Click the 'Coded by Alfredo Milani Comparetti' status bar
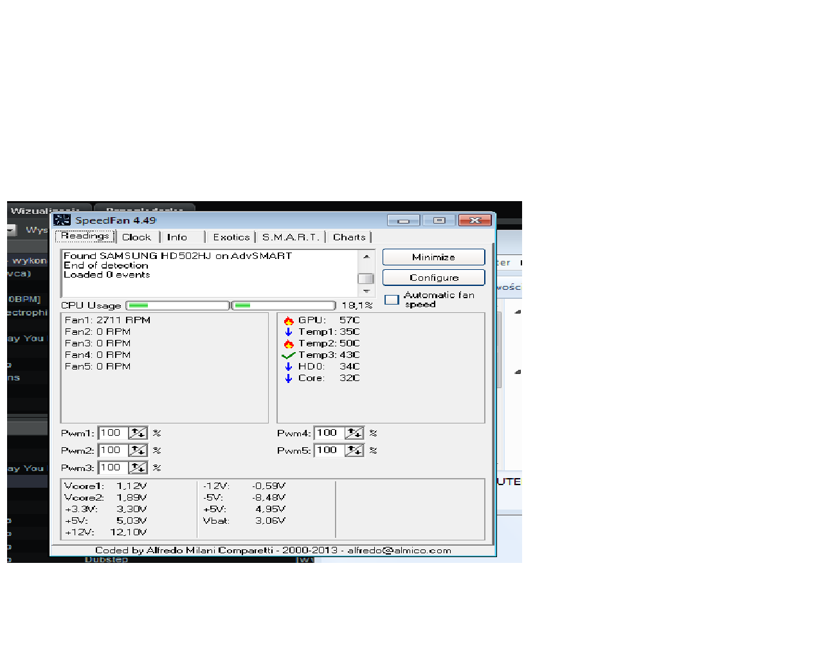 273,551
